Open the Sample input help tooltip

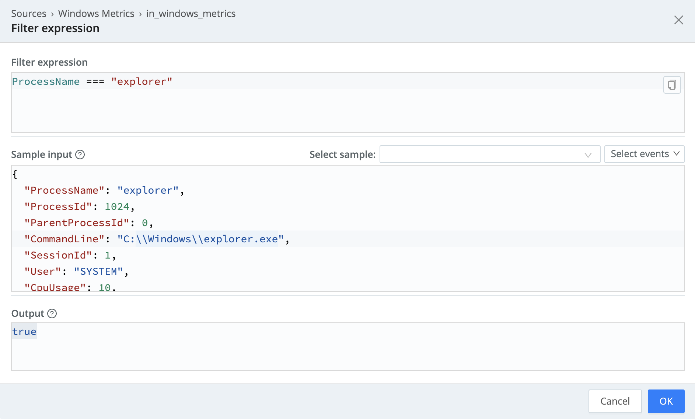coord(80,155)
